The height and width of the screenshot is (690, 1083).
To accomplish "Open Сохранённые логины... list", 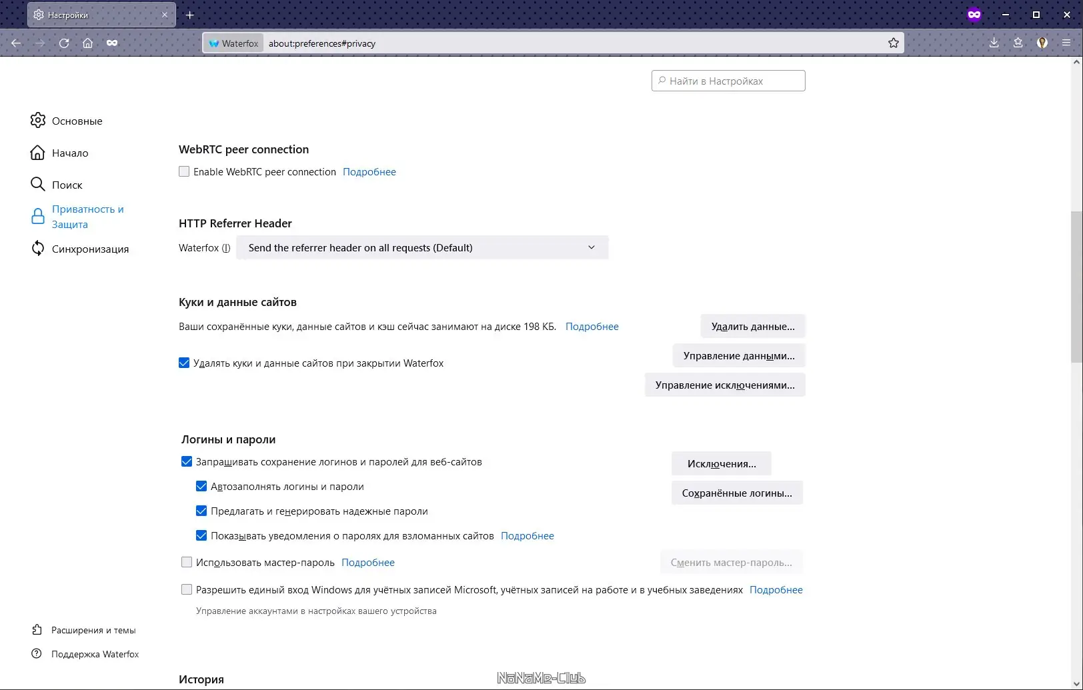I will [737, 493].
